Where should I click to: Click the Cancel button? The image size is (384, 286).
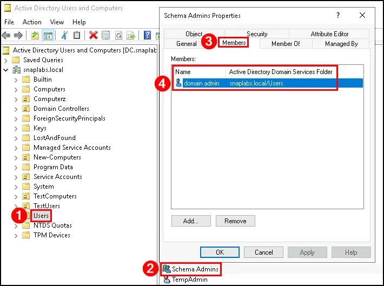point(263,252)
